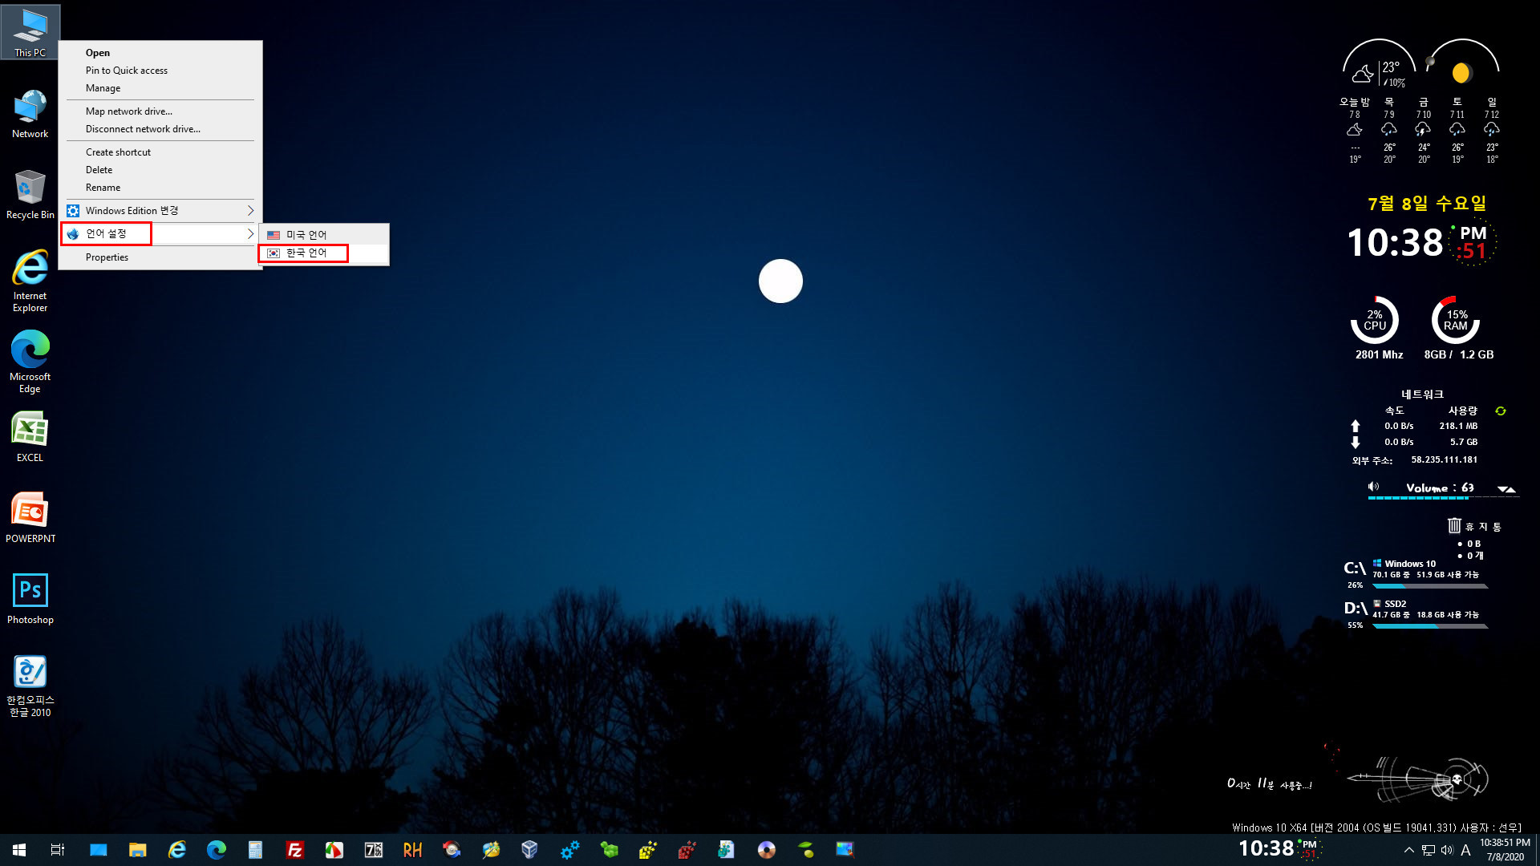Select the POWERPNT desktop shortcut
1540x866 pixels.
click(30, 518)
